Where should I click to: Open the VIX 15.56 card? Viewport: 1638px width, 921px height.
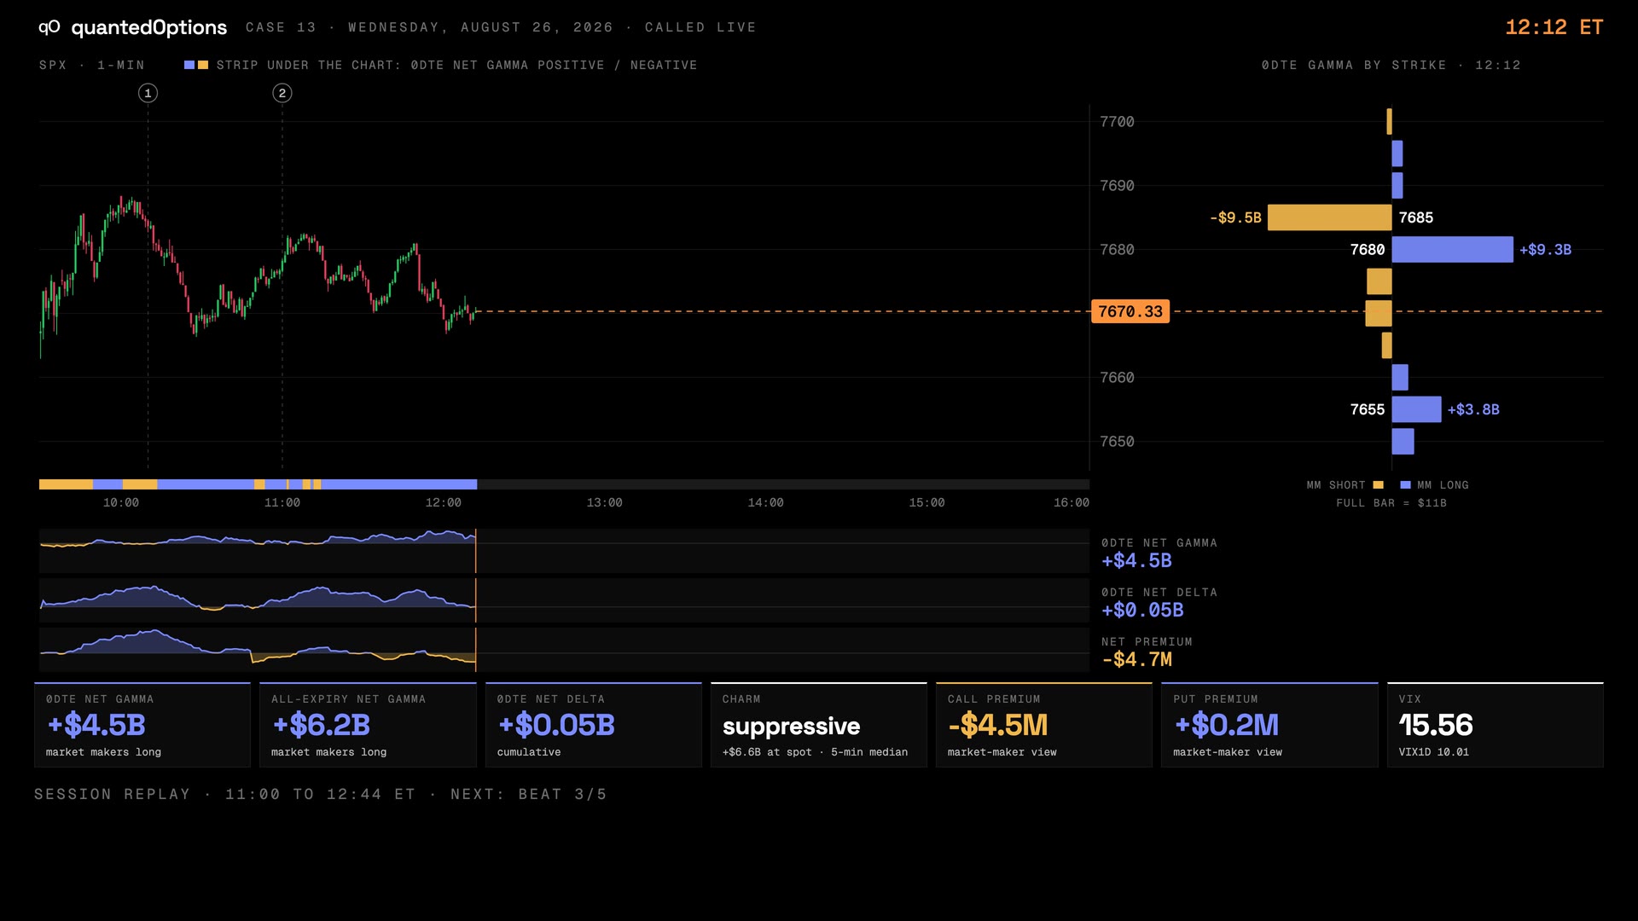(1495, 725)
